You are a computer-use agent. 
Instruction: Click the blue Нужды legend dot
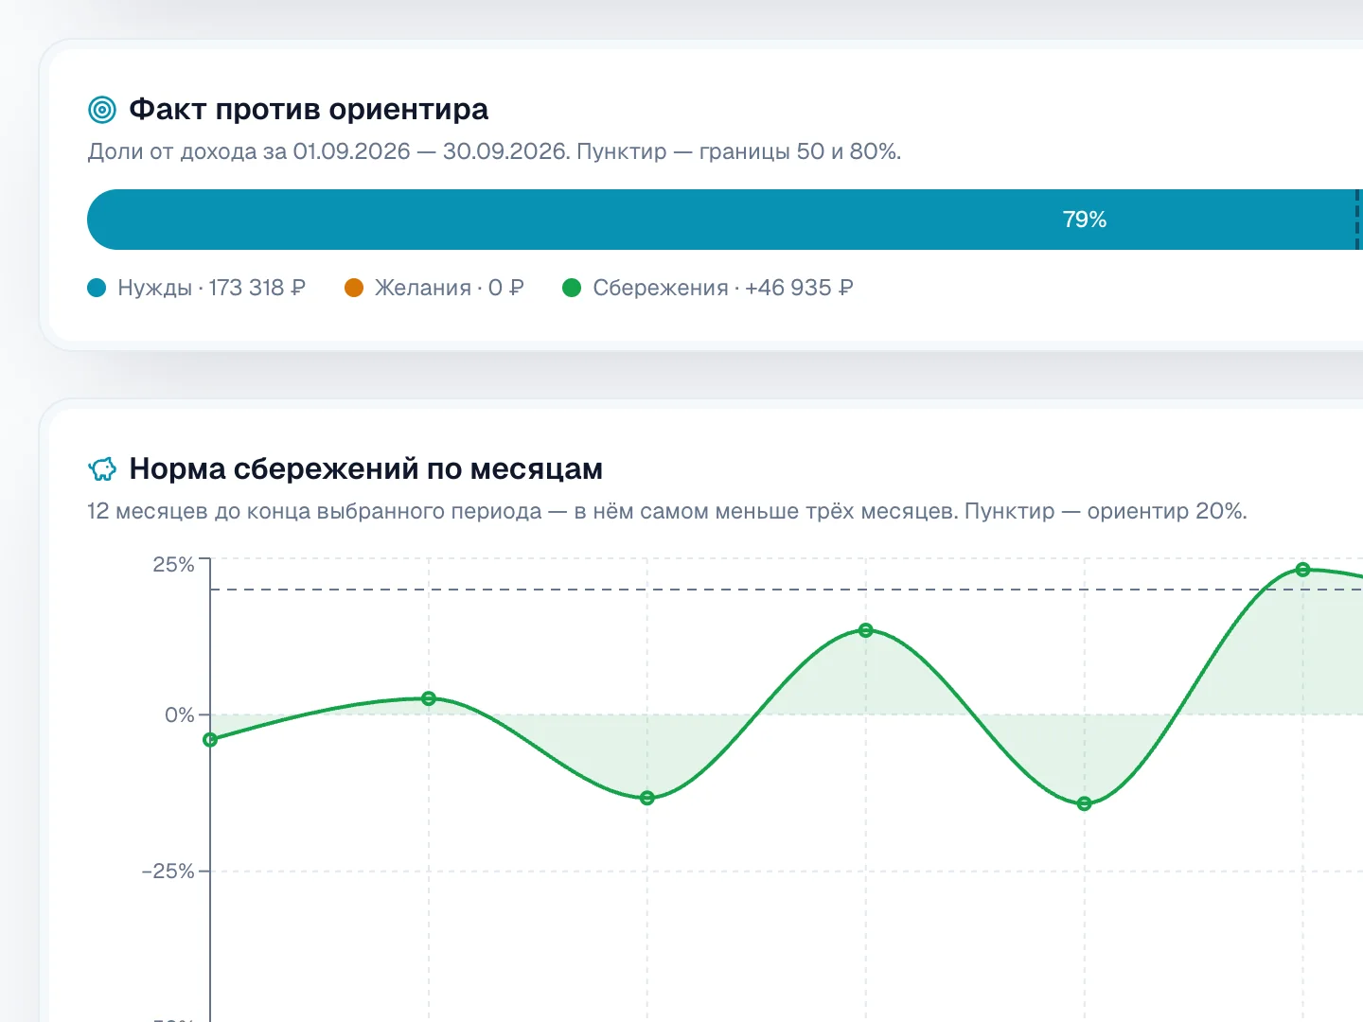97,288
